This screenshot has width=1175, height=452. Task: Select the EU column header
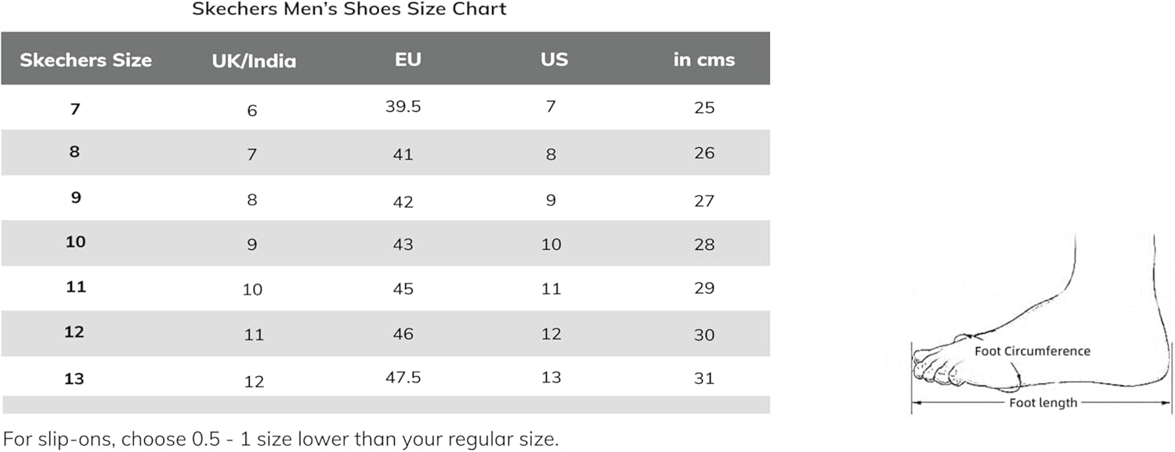click(x=407, y=60)
